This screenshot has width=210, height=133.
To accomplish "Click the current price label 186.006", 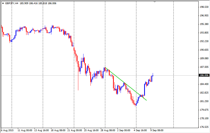I will pyautogui.click(x=204, y=75).
